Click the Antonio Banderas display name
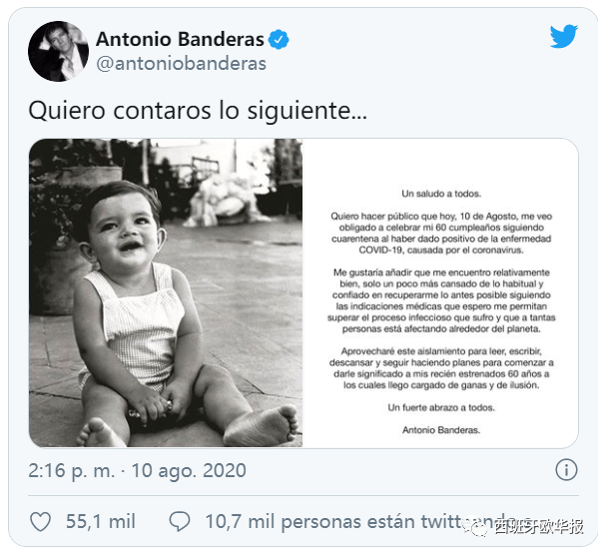The height and width of the screenshot is (554, 603). point(180,39)
